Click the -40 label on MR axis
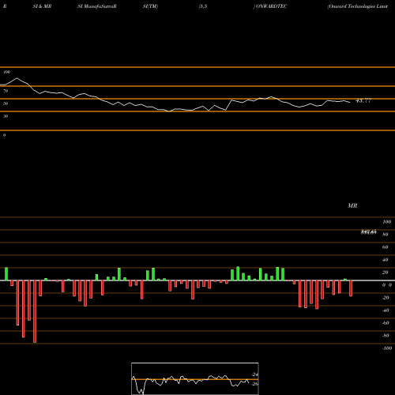The image size is (395, 395). (x=386, y=310)
